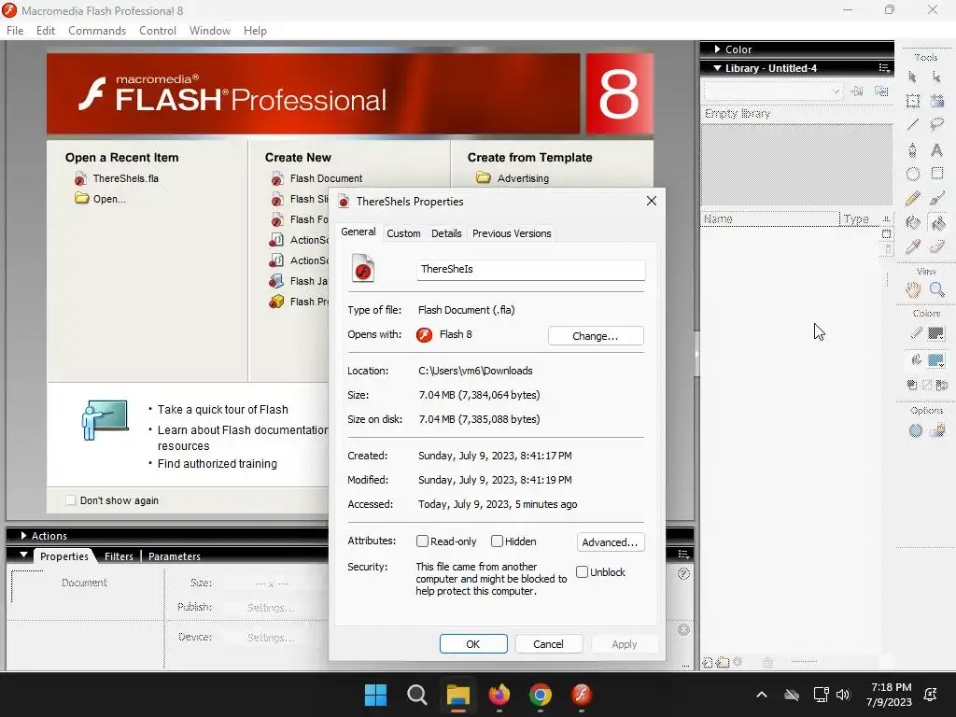Open Windows Start menu

point(375,695)
